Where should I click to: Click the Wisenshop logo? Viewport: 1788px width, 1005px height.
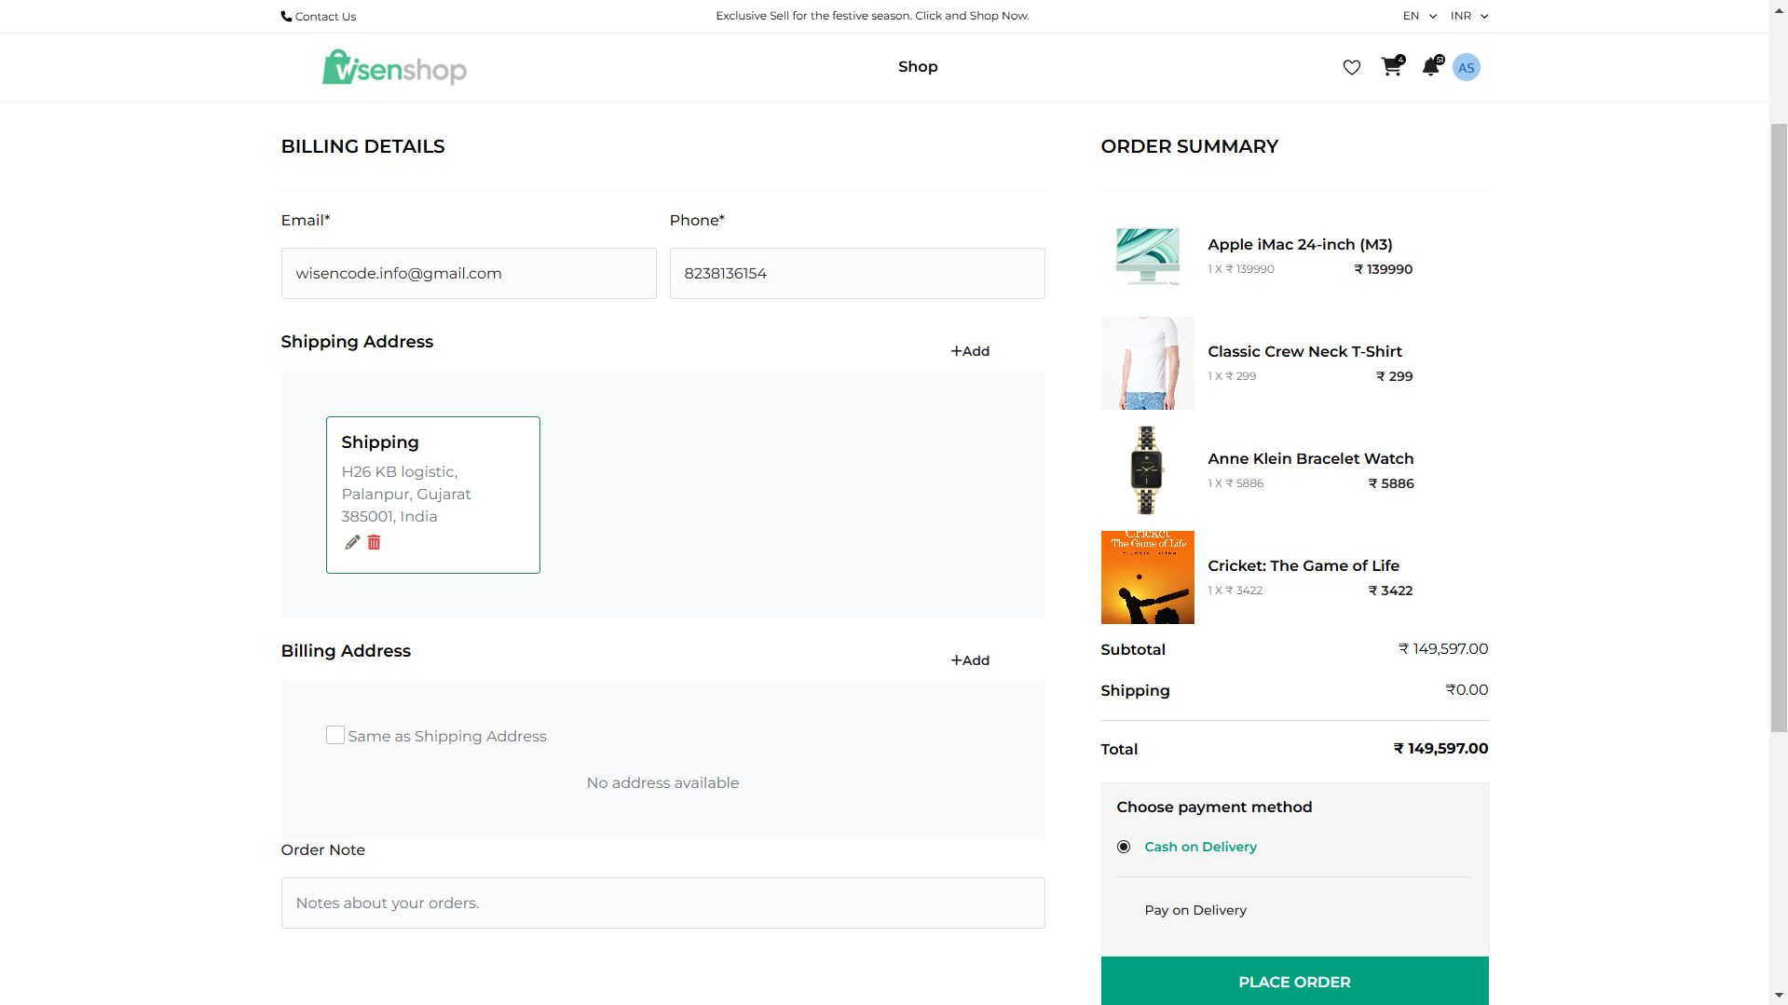click(394, 67)
